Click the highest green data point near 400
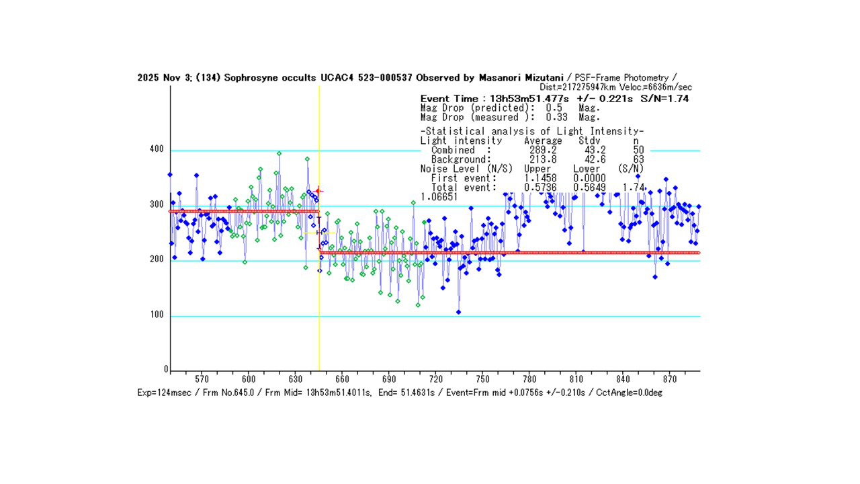The image size is (860, 484). [279, 153]
